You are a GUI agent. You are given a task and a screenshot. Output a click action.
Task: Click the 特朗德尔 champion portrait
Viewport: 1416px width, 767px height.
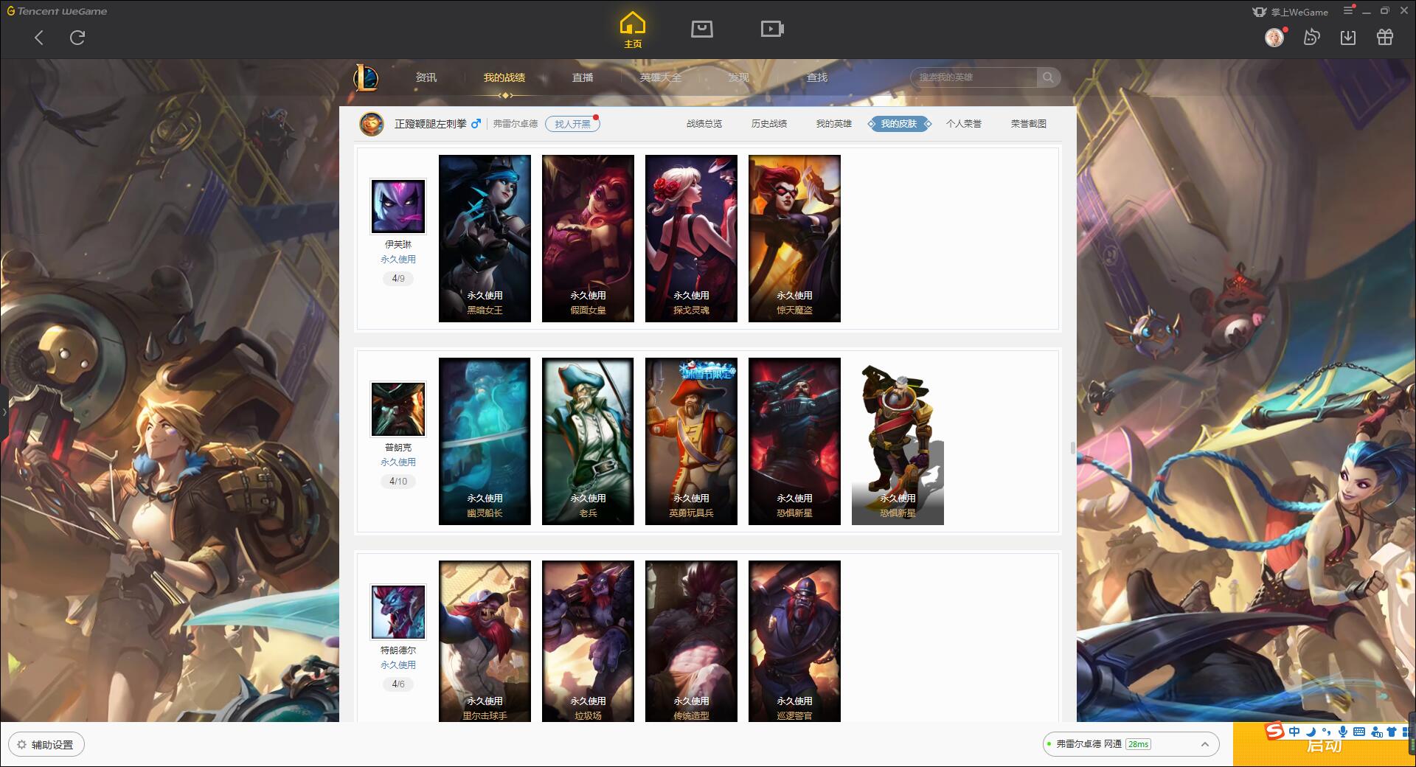click(398, 611)
